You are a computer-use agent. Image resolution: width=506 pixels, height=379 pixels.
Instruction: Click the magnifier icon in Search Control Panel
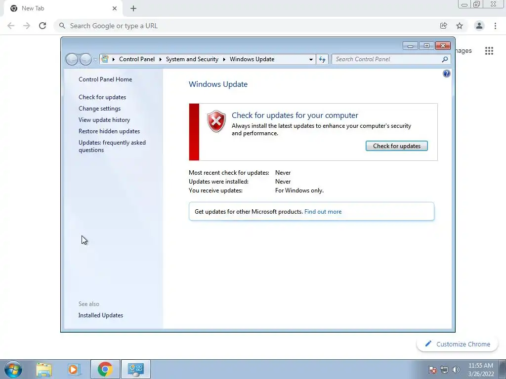445,59
